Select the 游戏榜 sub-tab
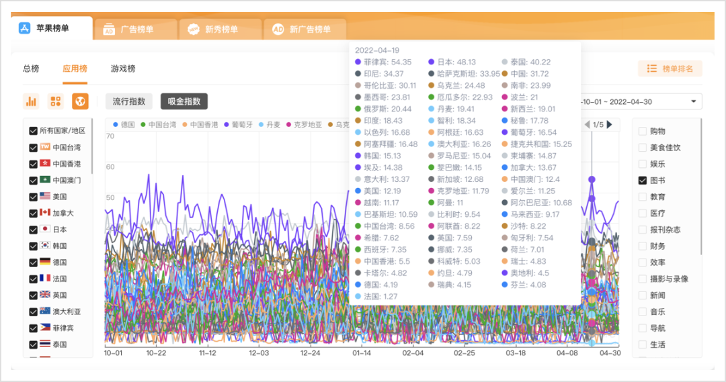726x382 pixels. pyautogui.click(x=123, y=68)
